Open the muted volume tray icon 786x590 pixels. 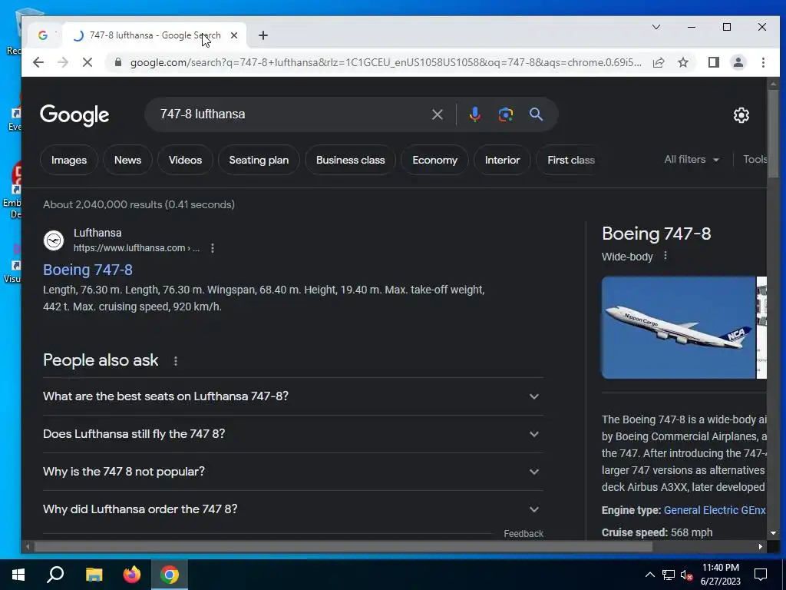(x=687, y=575)
